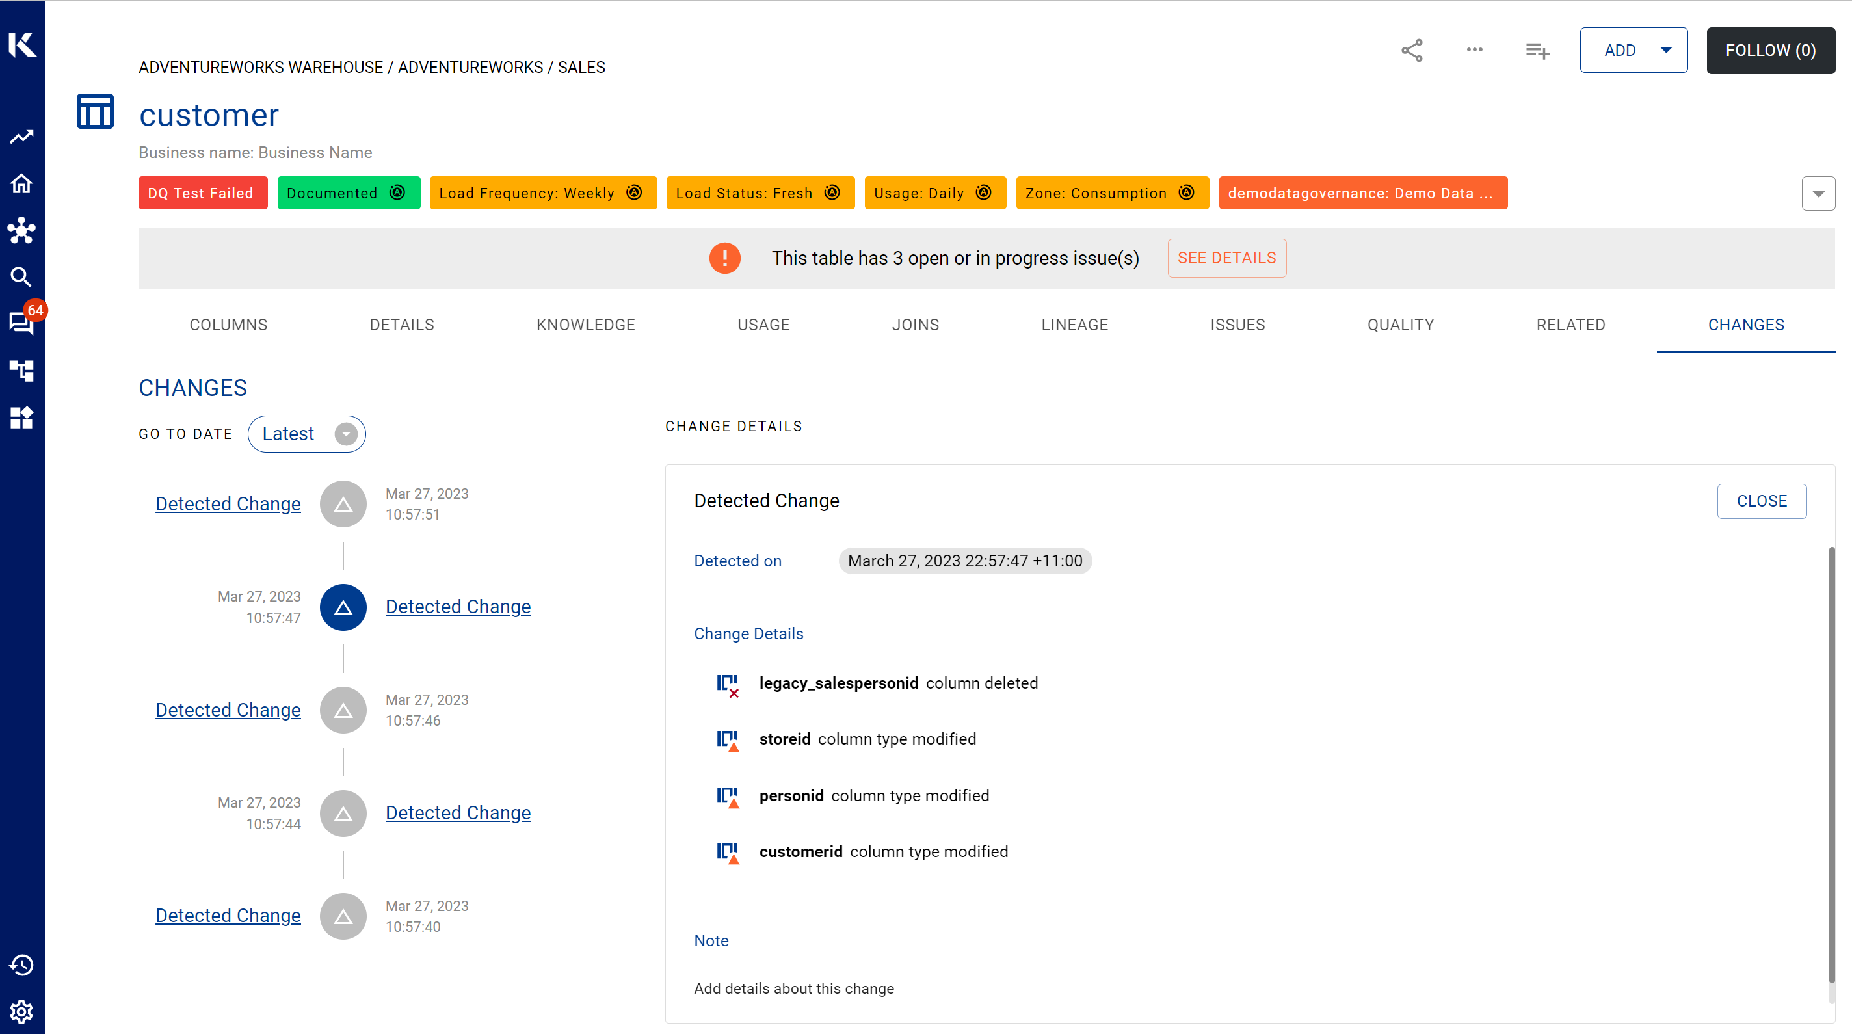The height and width of the screenshot is (1034, 1852).
Task: Click the change details panel scrollbar
Action: [x=1831, y=763]
